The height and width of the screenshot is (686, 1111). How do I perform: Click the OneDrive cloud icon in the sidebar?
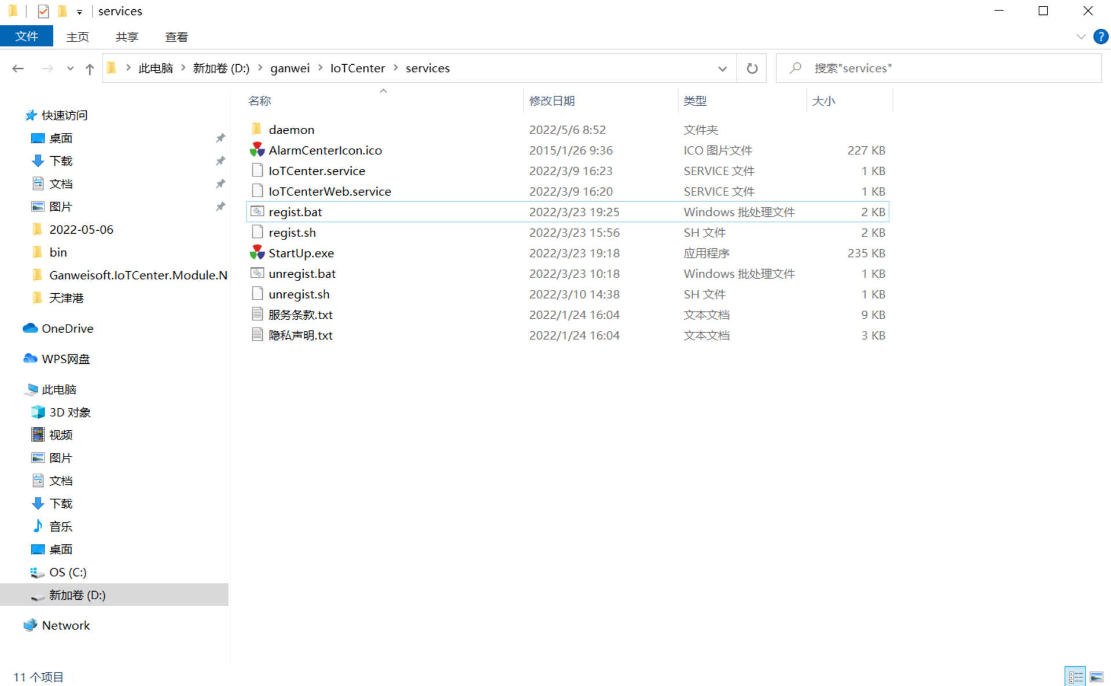(x=30, y=328)
